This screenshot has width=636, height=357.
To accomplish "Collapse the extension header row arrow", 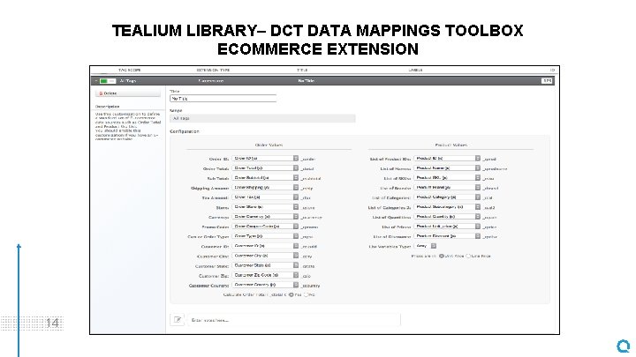I will [96, 81].
